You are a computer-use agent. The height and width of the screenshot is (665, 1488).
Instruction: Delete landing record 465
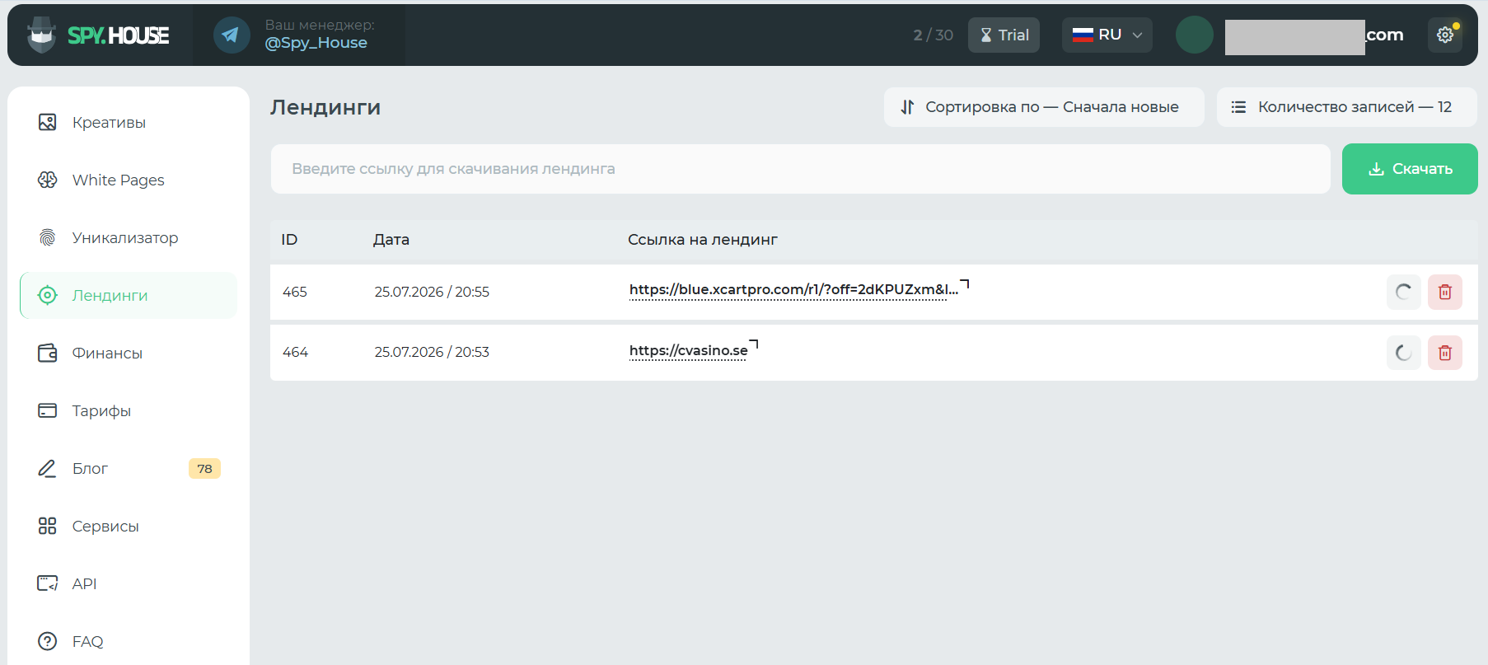point(1445,292)
